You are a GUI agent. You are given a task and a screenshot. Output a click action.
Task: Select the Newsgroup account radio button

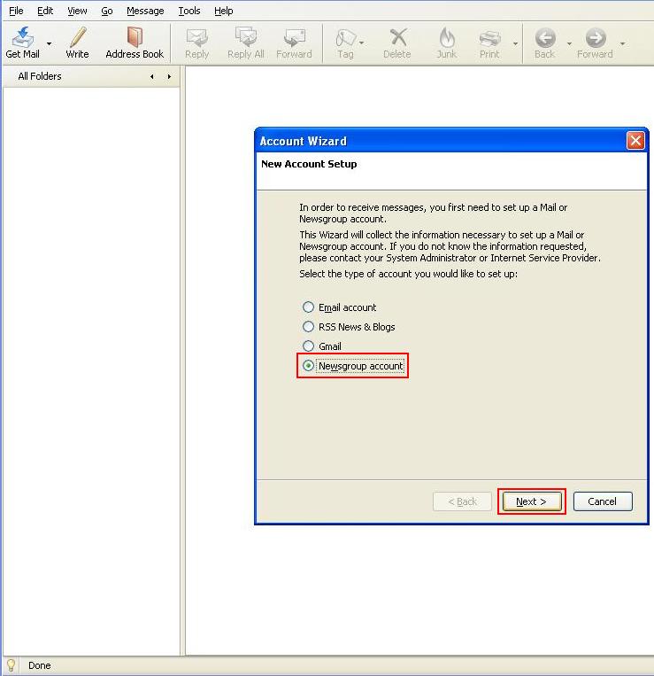[309, 366]
